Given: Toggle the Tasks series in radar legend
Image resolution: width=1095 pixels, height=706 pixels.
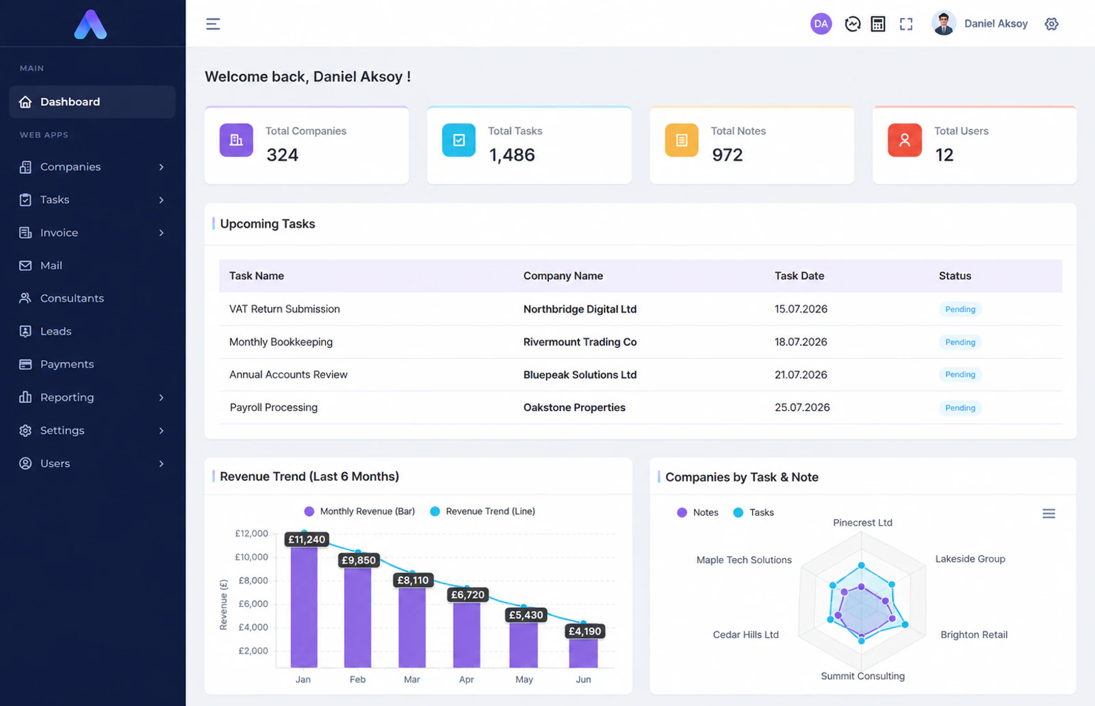Looking at the screenshot, I should pyautogui.click(x=753, y=512).
